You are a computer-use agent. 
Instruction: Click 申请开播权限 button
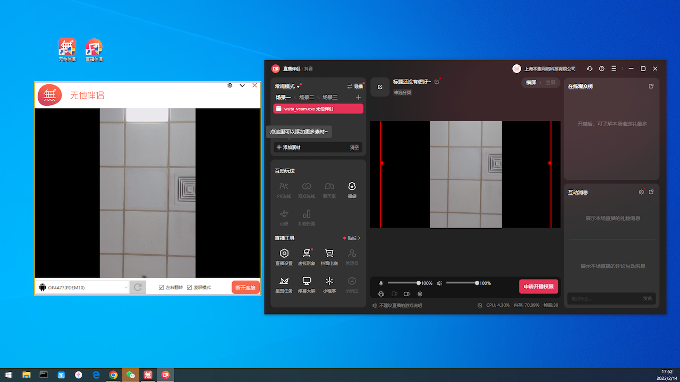click(x=539, y=286)
